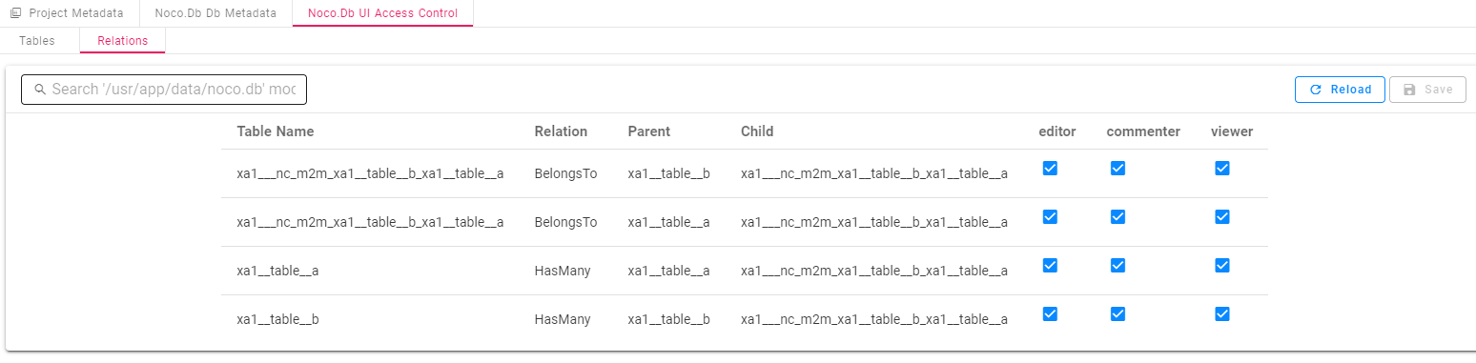Disable viewer access for xa1__table__b HasMany row
This screenshot has height=363, width=1476.
tap(1222, 314)
